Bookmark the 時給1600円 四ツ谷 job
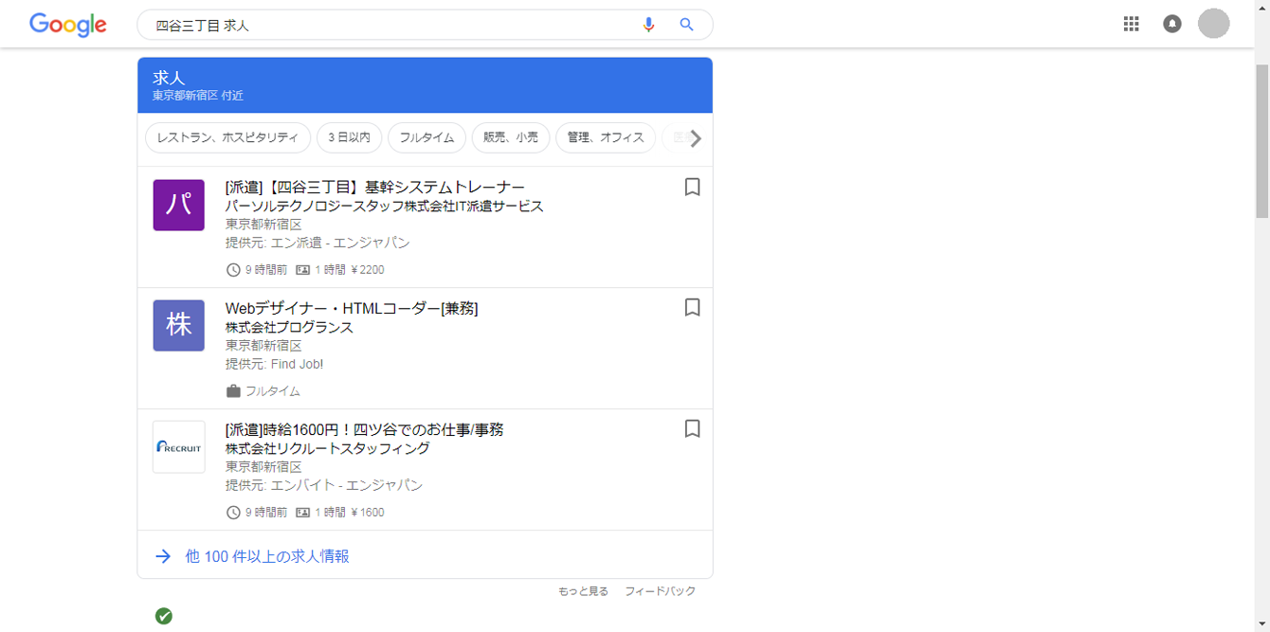The image size is (1270, 632). (x=693, y=429)
